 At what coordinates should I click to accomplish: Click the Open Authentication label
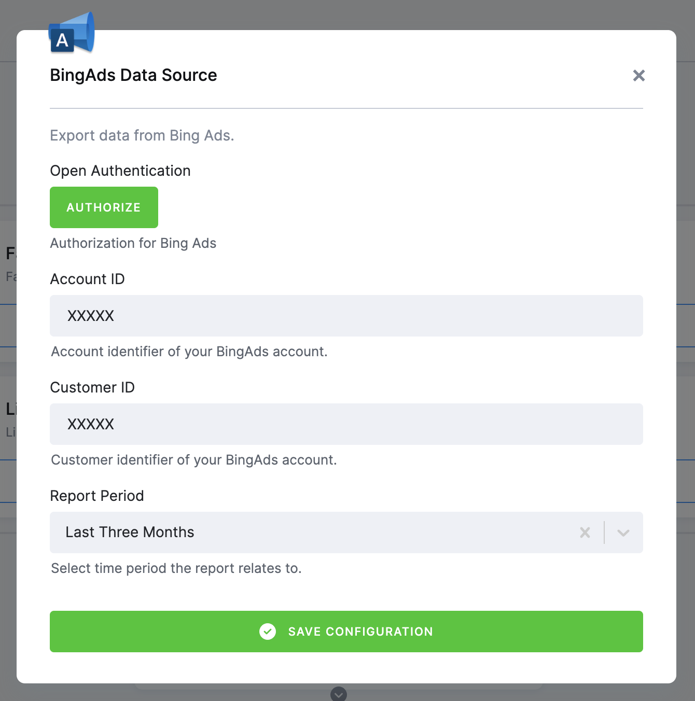tap(120, 171)
